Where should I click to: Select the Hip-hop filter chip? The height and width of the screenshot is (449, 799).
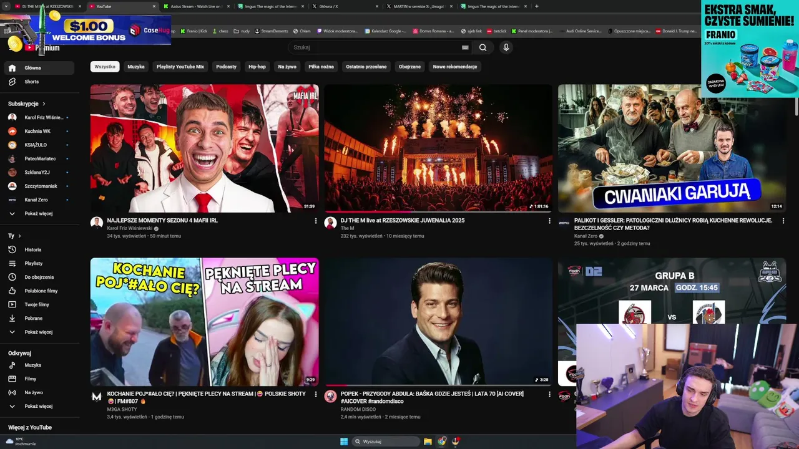(257, 67)
